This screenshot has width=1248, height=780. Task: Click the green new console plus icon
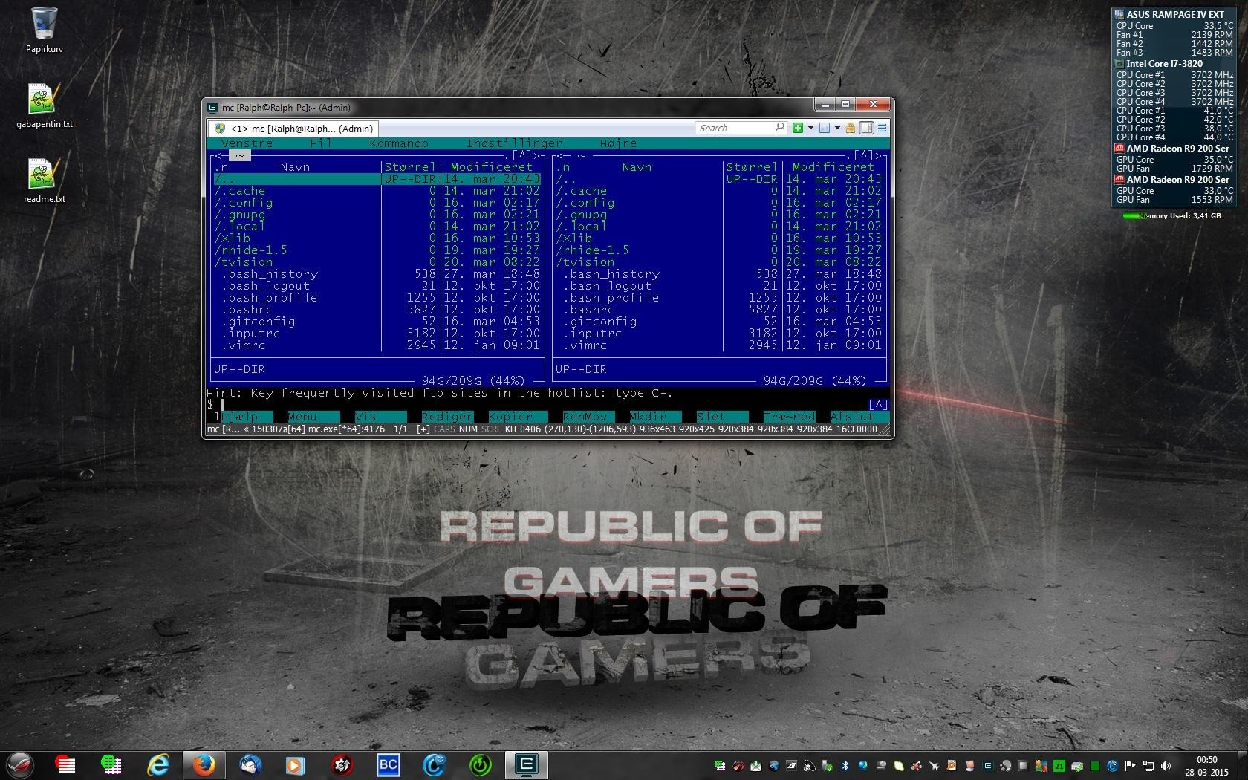tap(797, 128)
